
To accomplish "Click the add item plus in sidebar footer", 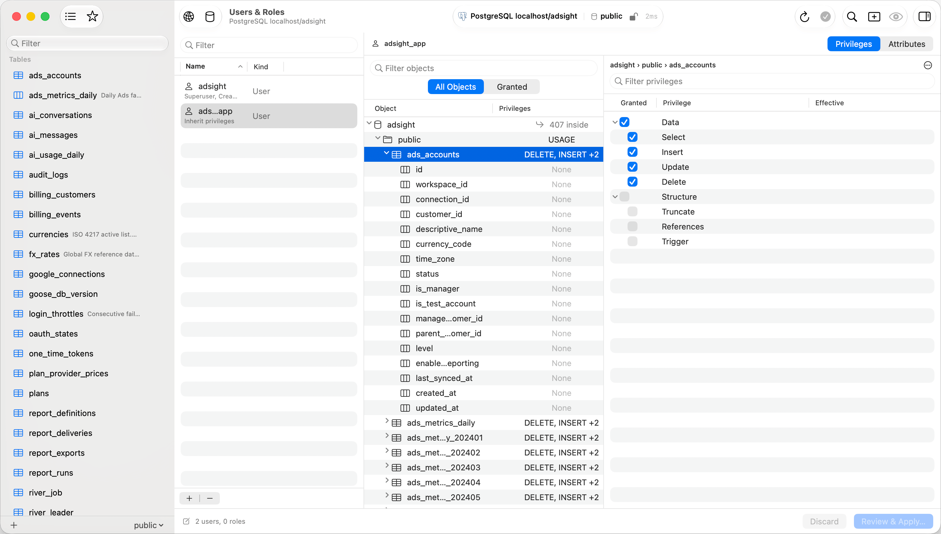I will pyautogui.click(x=14, y=525).
